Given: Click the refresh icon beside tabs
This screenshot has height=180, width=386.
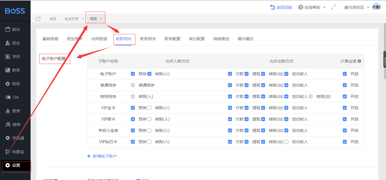Looking at the screenshot, I should (38, 19).
